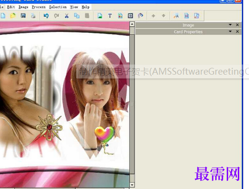Print the card with the printer icon

point(33,16)
